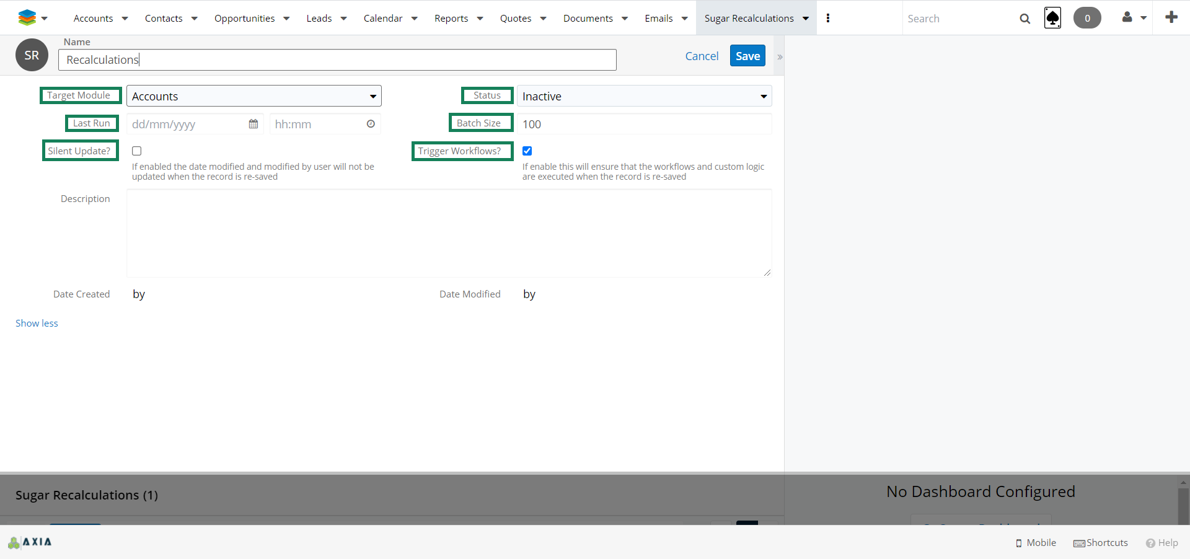Image resolution: width=1190 pixels, height=559 pixels.
Task: Save the Recalculations record
Action: pos(747,56)
